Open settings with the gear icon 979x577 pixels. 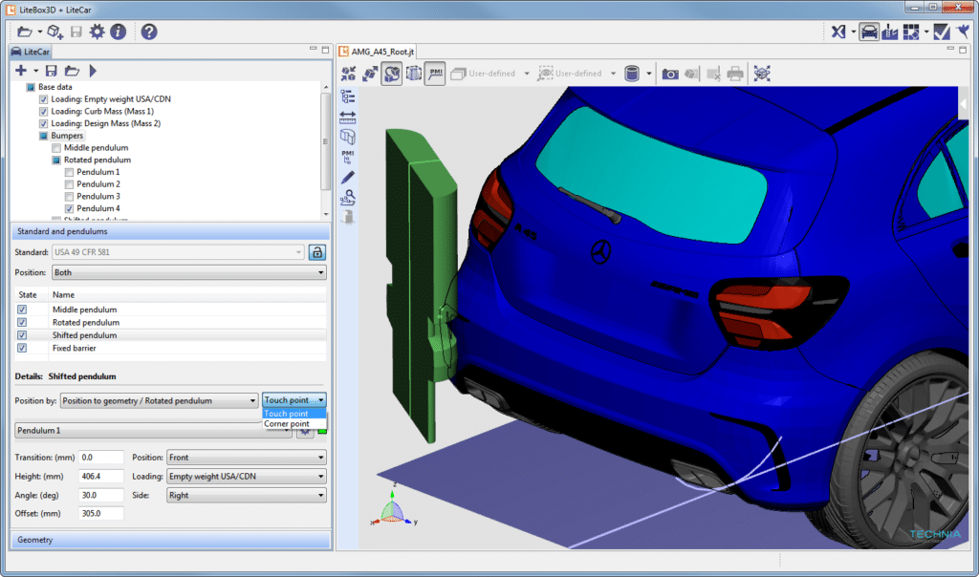(x=97, y=32)
